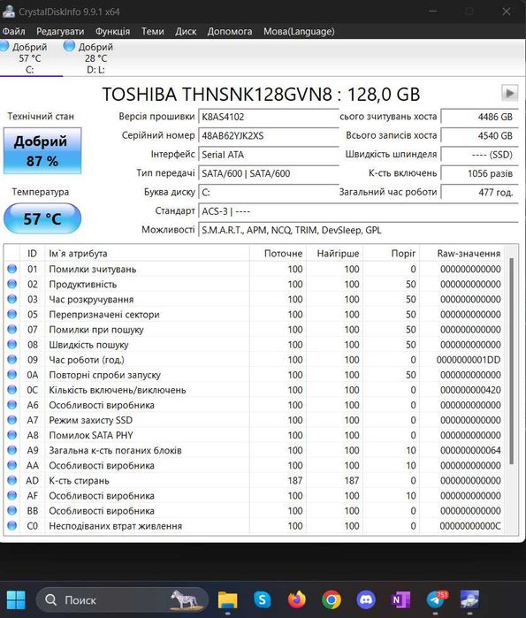
Task: Click status icon for row 03 Час розкручування
Action: coord(11,299)
